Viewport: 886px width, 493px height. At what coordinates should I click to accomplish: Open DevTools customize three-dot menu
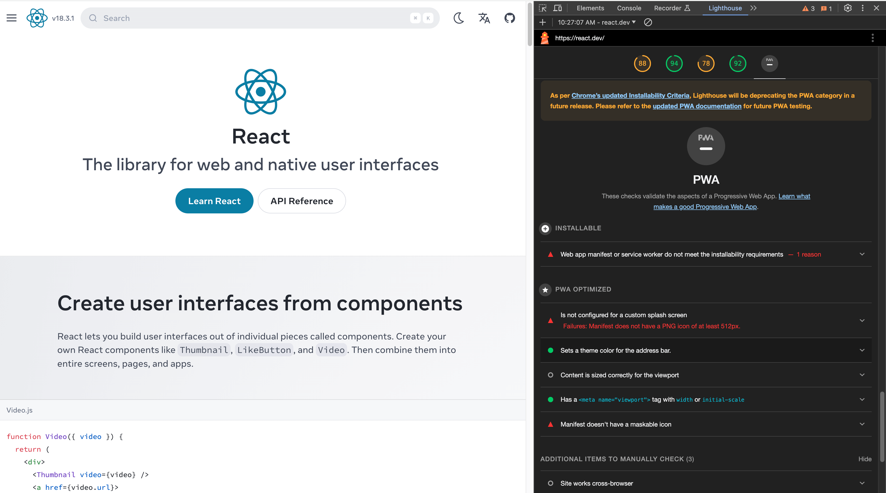[x=863, y=8]
